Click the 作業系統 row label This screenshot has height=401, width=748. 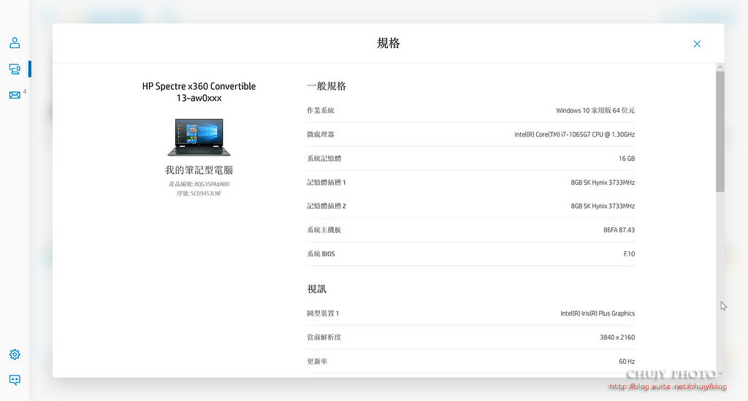[321, 110]
